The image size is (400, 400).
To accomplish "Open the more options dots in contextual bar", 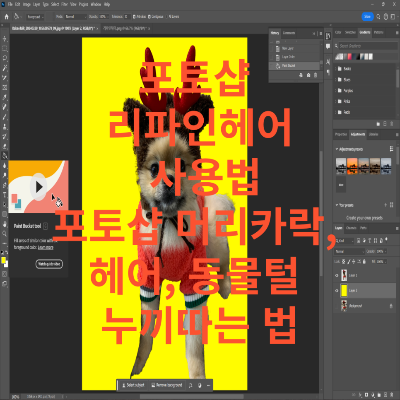I will [x=208, y=385].
